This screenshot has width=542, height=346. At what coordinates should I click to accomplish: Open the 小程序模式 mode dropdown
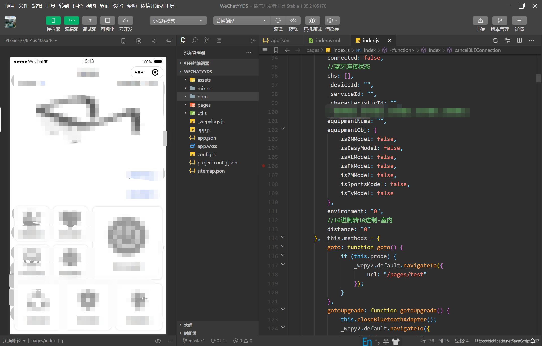click(x=178, y=21)
